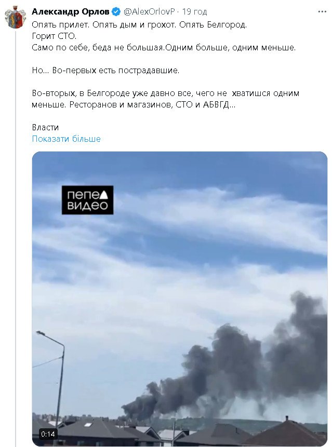Click the 'Горит СТО.' text line
The image size is (332, 447).
tap(54, 36)
